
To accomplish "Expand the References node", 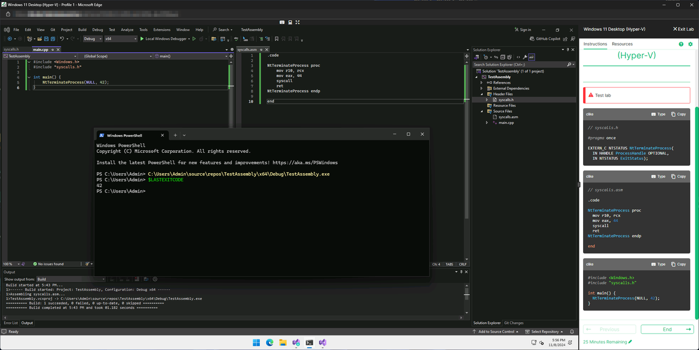I will coord(482,83).
